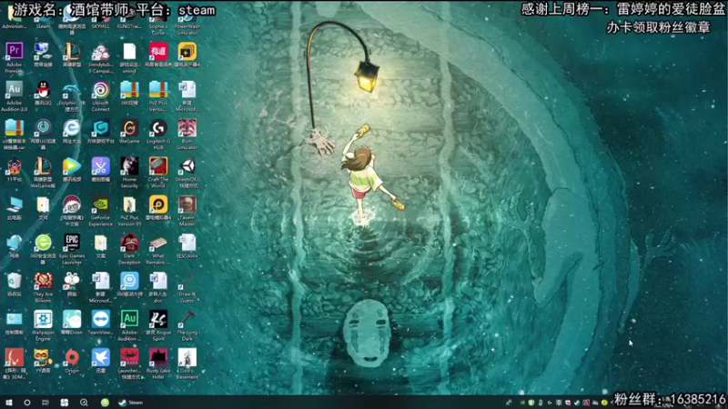Image resolution: width=728 pixels, height=409 pixels.
Task: Click the Cortana circle on taskbar
Action: [27, 403]
